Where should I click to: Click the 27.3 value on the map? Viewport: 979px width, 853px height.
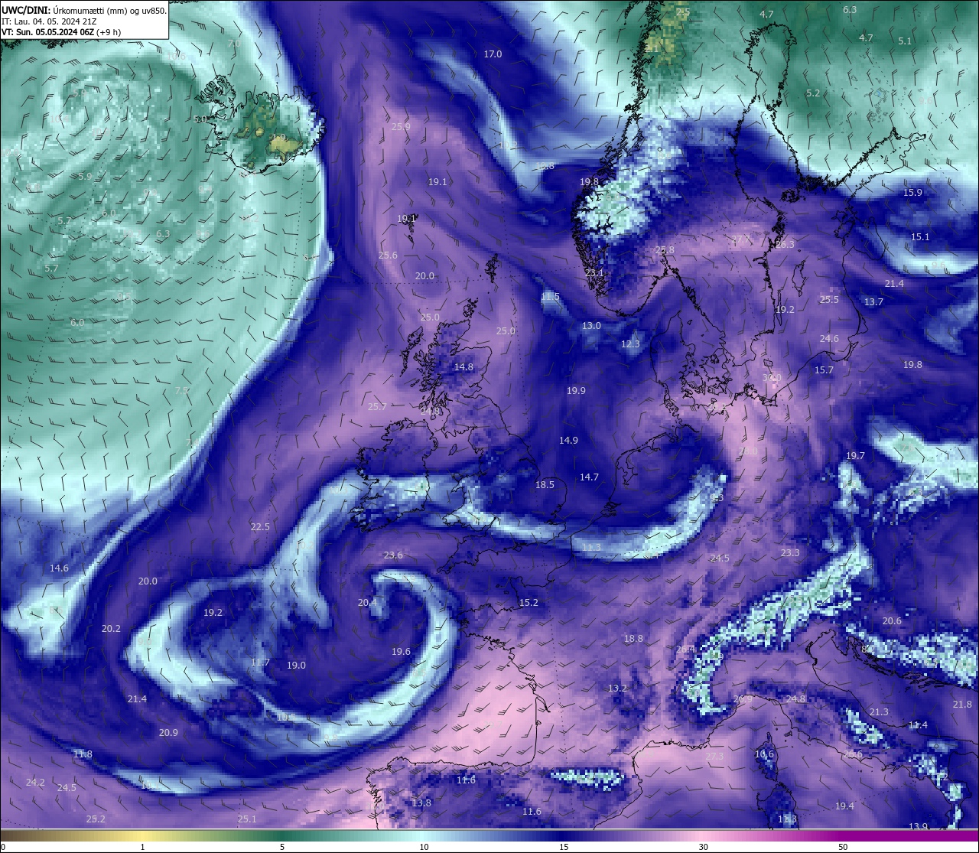714,757
